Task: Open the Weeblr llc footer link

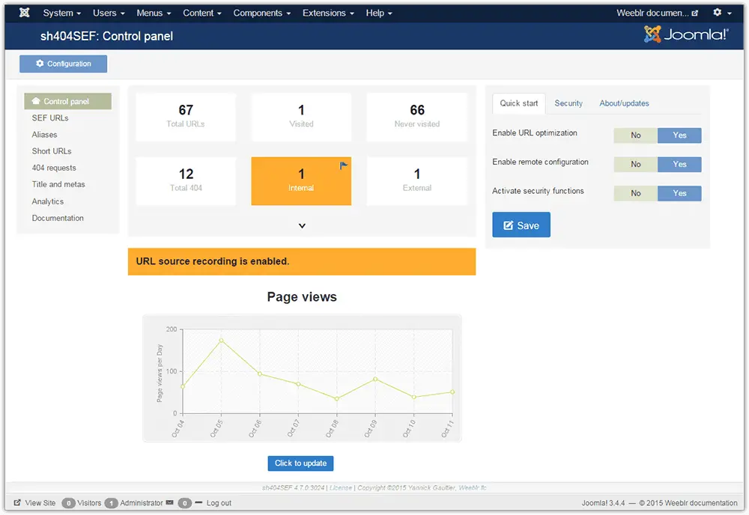Action: 473,487
